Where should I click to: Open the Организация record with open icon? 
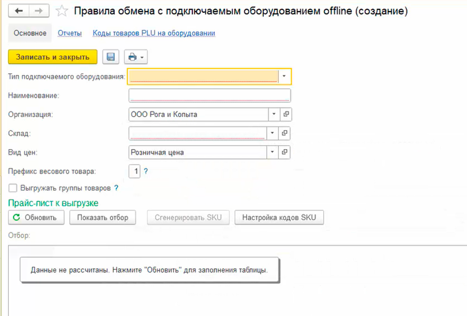(285, 114)
